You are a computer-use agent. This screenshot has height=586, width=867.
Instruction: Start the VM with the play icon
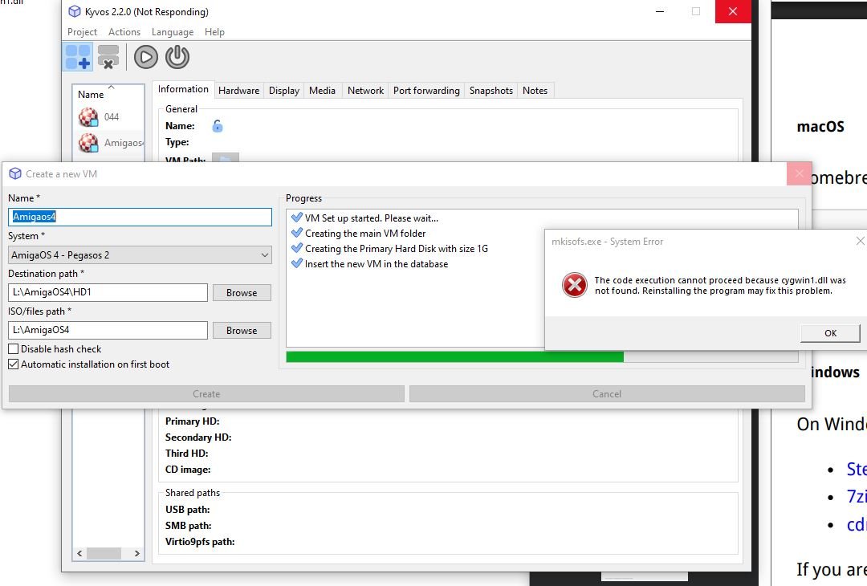tap(146, 57)
